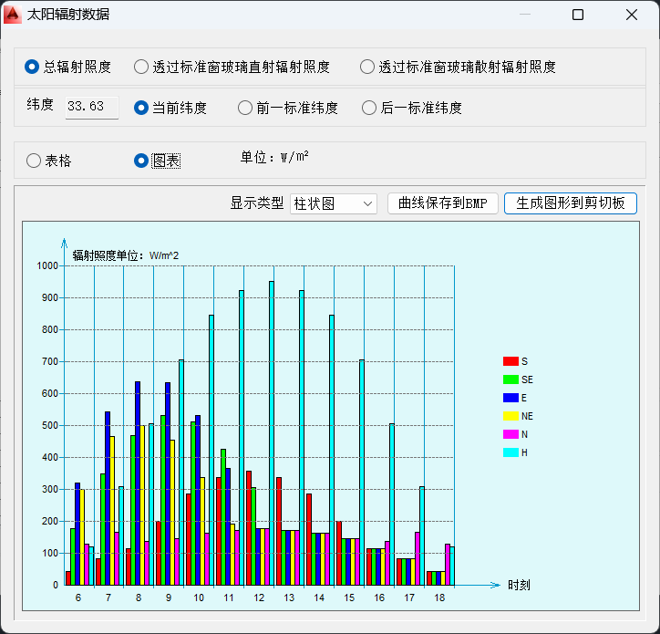660x634 pixels.
Task: Open the 显示类型 dropdown showing 柱状图
Action: click(333, 203)
